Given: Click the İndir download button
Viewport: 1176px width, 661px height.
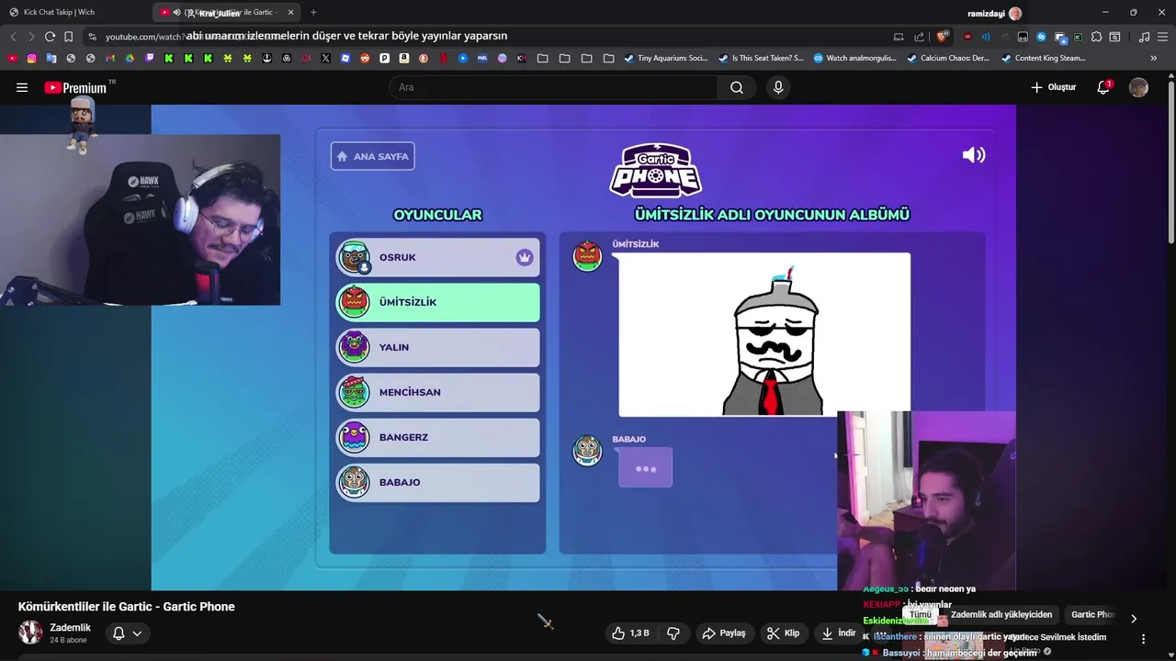Looking at the screenshot, I should 838,633.
